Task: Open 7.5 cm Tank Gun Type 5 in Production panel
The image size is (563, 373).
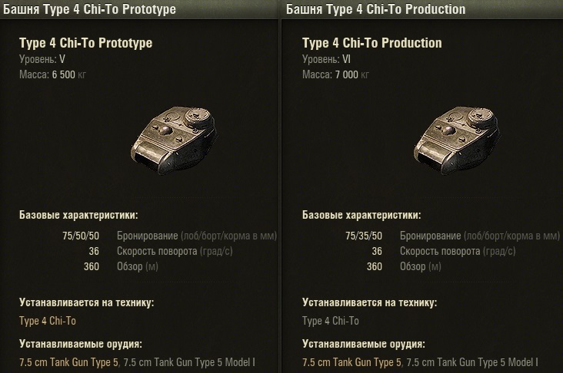Action: [x=351, y=362]
